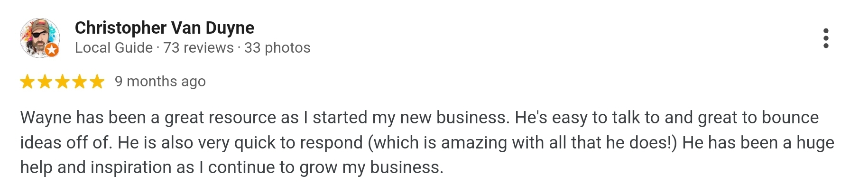Click the second yellow rating star

click(x=45, y=82)
